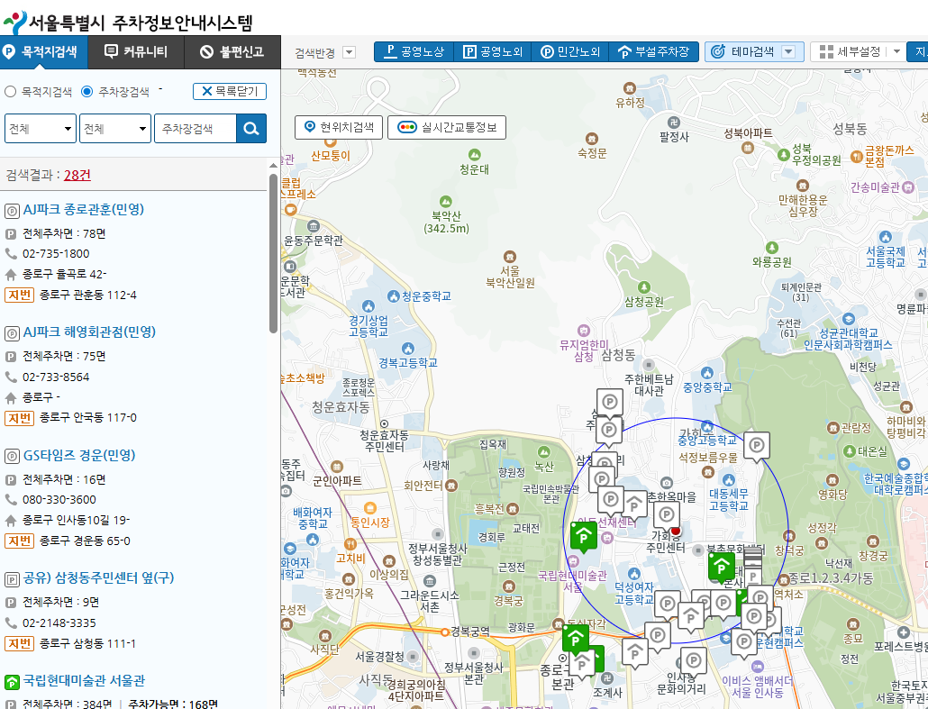Click the parking icon beside AJ파크 종로관훈

pyautogui.click(x=12, y=211)
